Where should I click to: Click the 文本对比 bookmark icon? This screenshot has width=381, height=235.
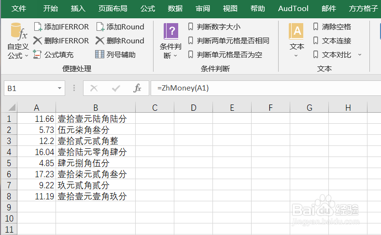[x=316, y=54]
